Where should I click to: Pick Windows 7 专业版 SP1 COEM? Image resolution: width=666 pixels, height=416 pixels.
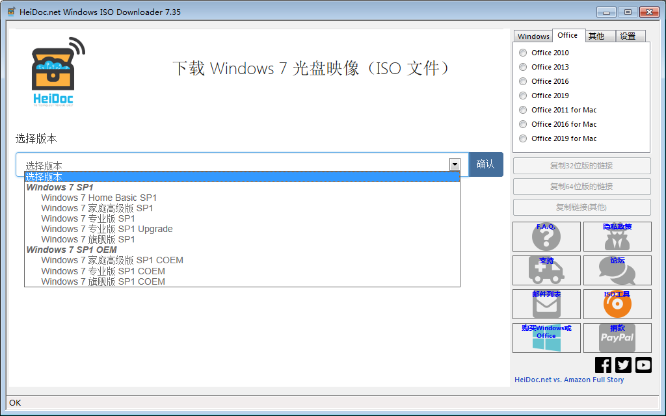[x=242, y=271]
